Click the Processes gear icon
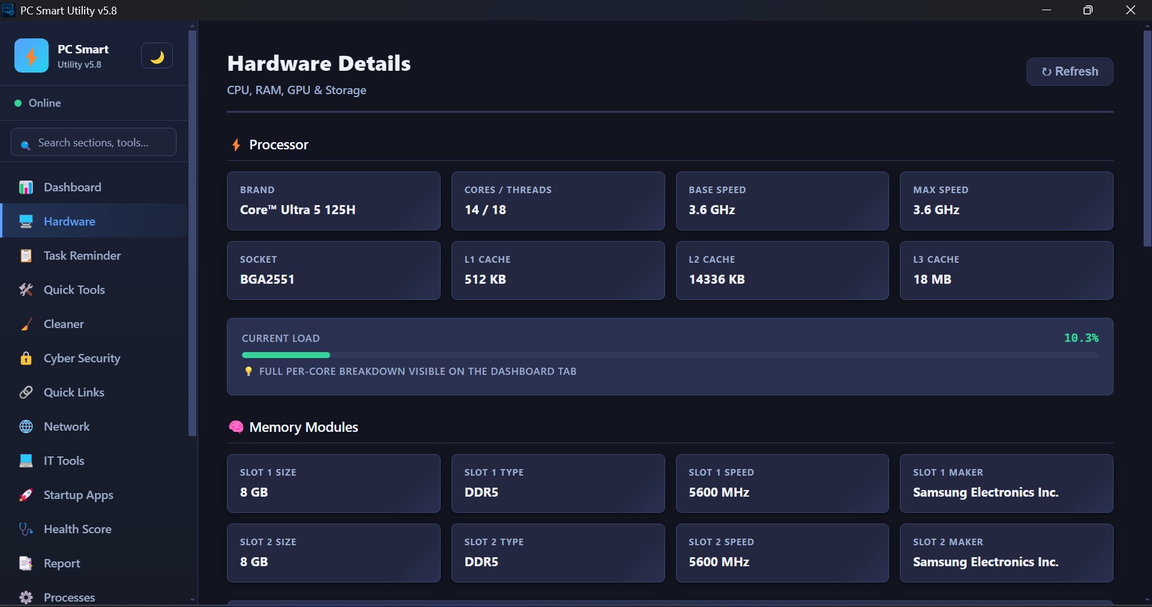 pyautogui.click(x=26, y=598)
